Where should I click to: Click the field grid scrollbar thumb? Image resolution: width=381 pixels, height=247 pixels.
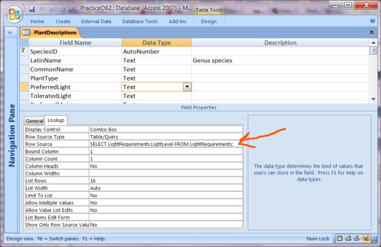point(373,51)
